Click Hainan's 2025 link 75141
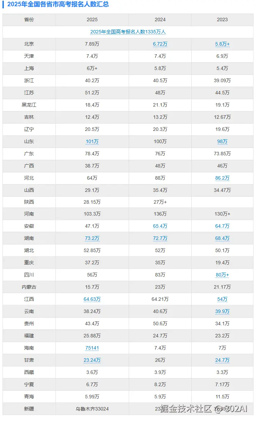 pos(92,348)
